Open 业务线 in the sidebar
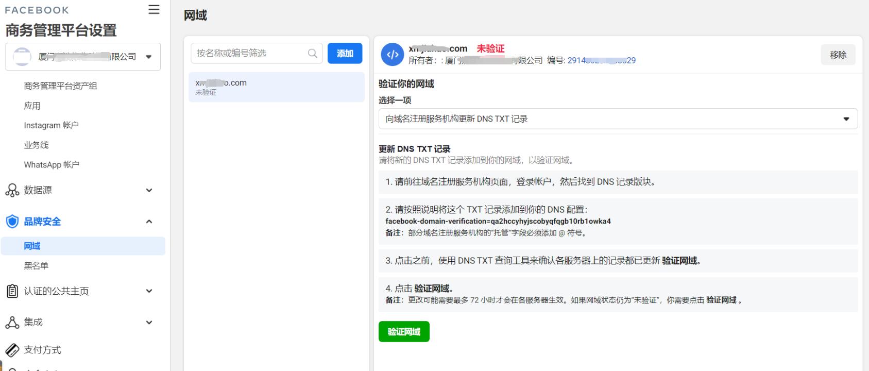Screen dimensions: 869x371 coord(36,145)
